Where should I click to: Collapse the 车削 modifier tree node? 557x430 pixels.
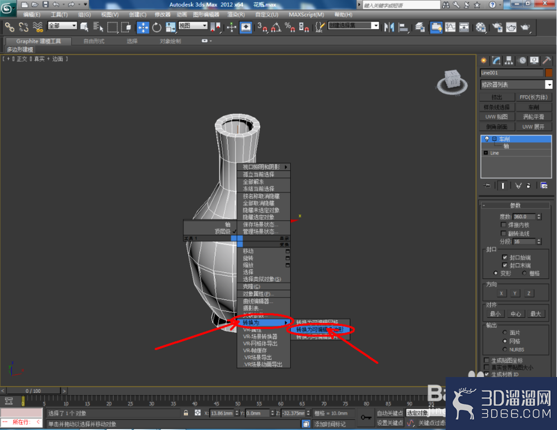point(494,139)
